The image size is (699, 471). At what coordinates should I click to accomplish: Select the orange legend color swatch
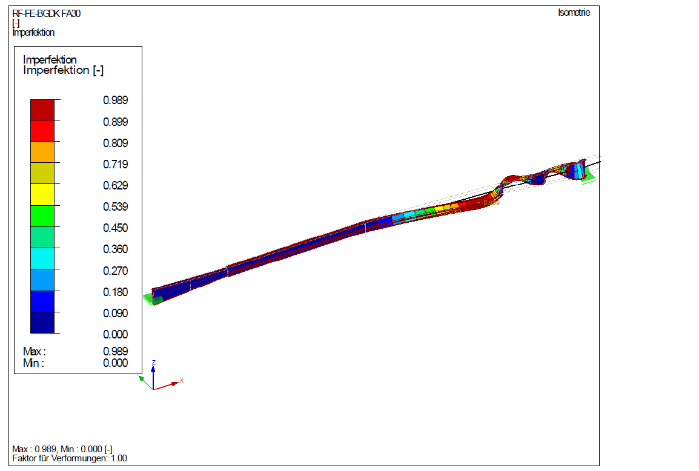(42, 152)
